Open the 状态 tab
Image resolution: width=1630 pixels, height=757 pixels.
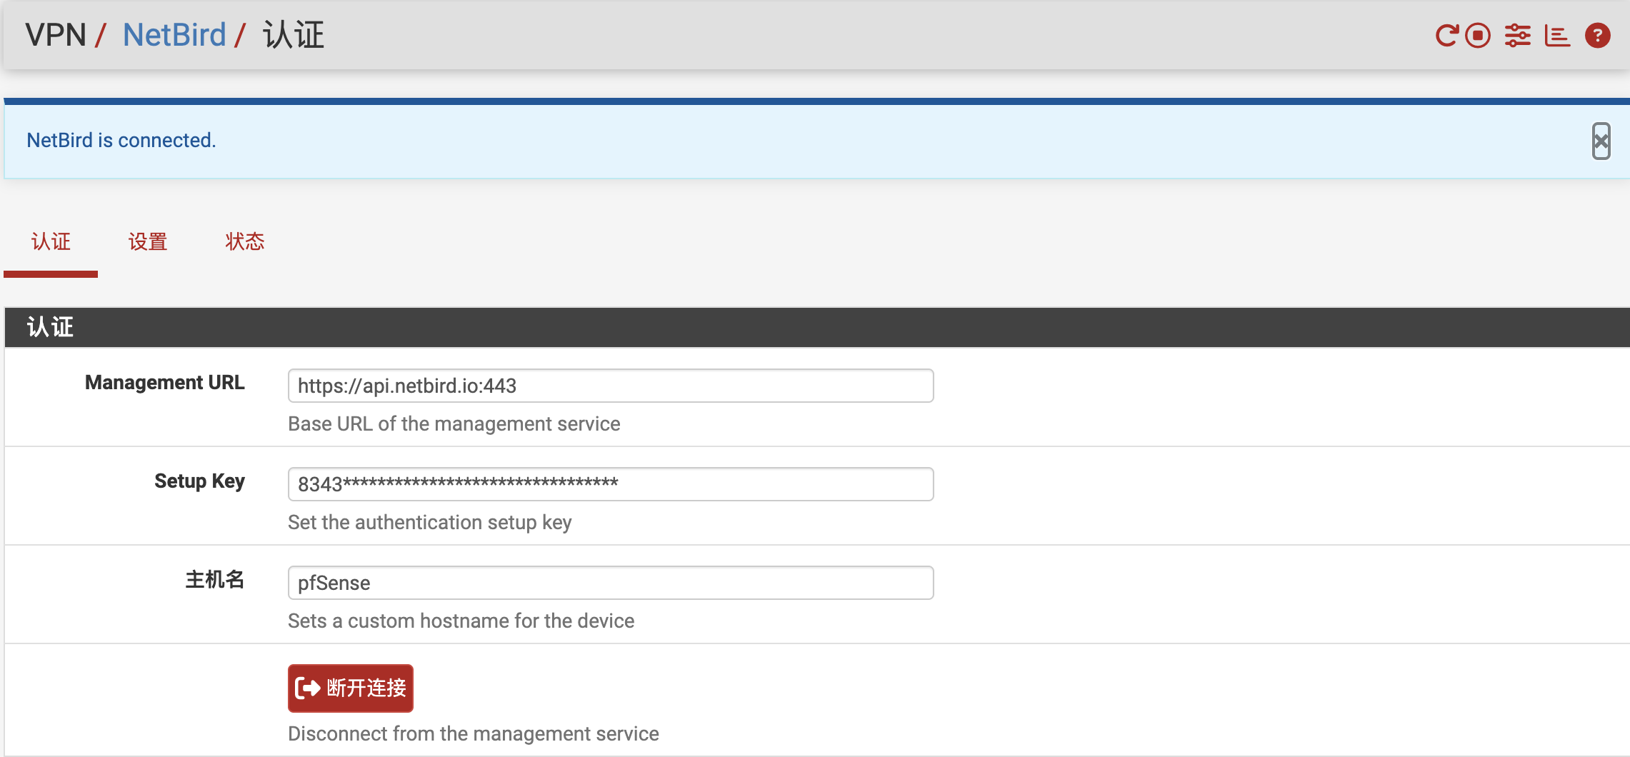coord(245,241)
